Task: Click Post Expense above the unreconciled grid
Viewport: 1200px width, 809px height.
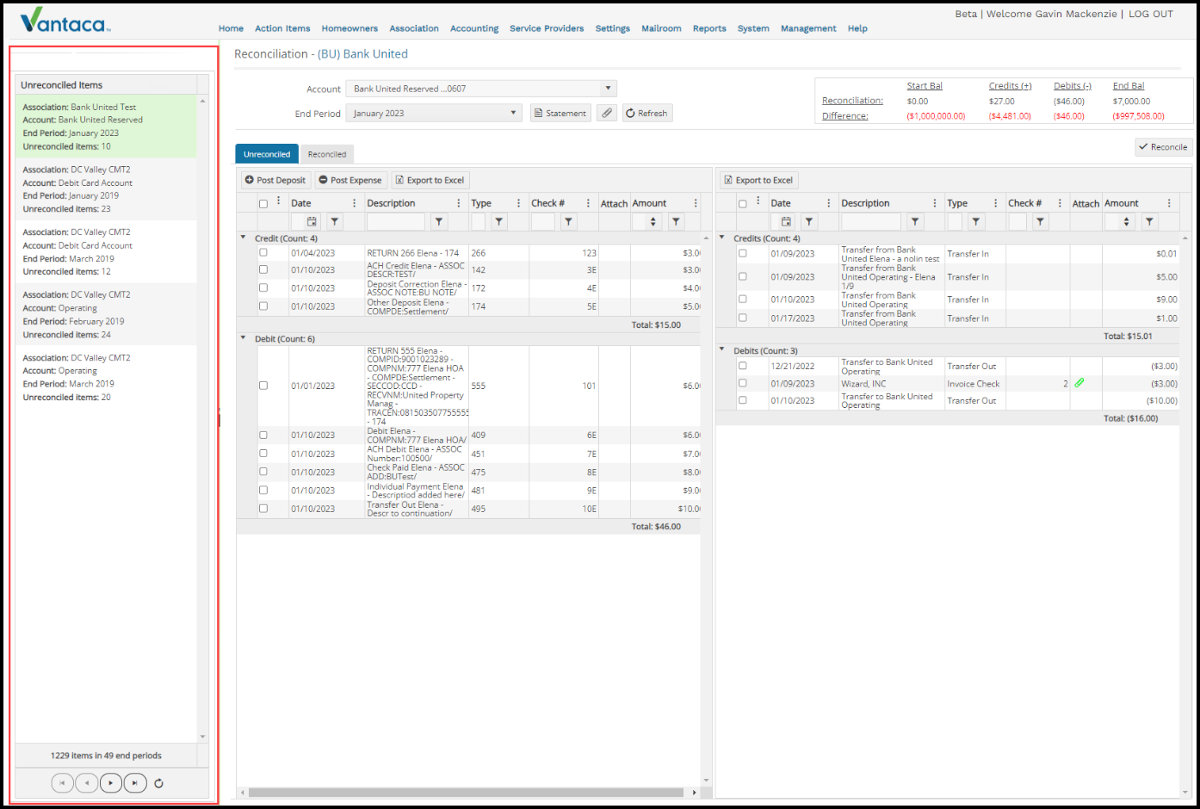Action: 350,180
